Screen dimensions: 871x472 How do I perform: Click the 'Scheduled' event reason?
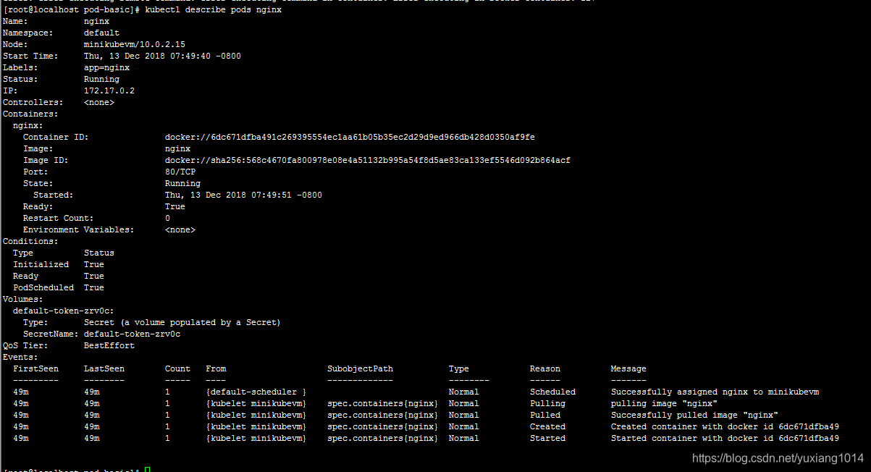point(552,392)
